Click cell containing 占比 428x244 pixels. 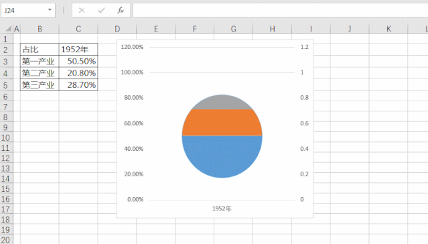pyautogui.click(x=40, y=50)
